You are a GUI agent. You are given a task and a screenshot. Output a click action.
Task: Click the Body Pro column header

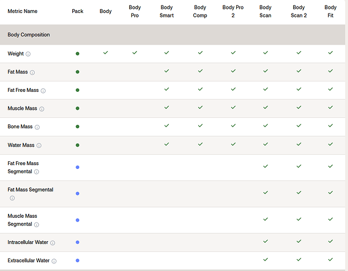(135, 11)
